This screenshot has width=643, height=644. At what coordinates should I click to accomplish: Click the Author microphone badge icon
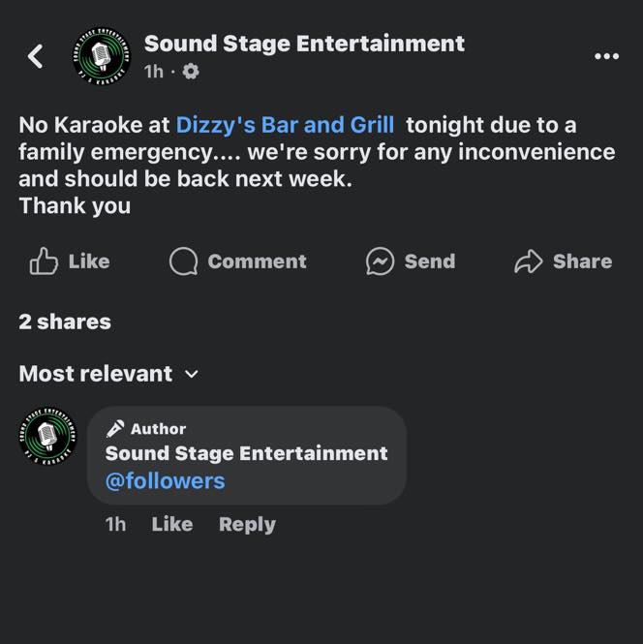point(115,429)
